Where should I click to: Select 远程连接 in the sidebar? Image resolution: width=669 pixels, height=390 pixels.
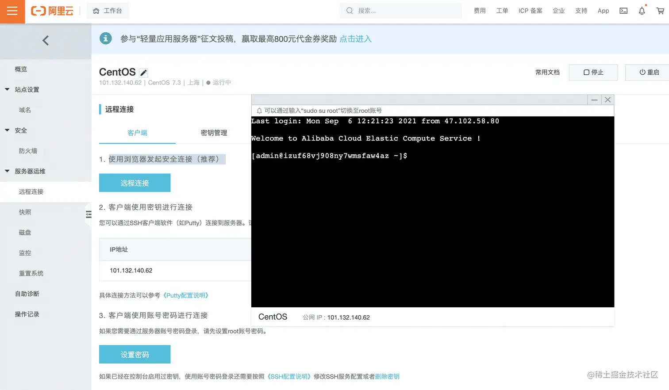(31, 191)
